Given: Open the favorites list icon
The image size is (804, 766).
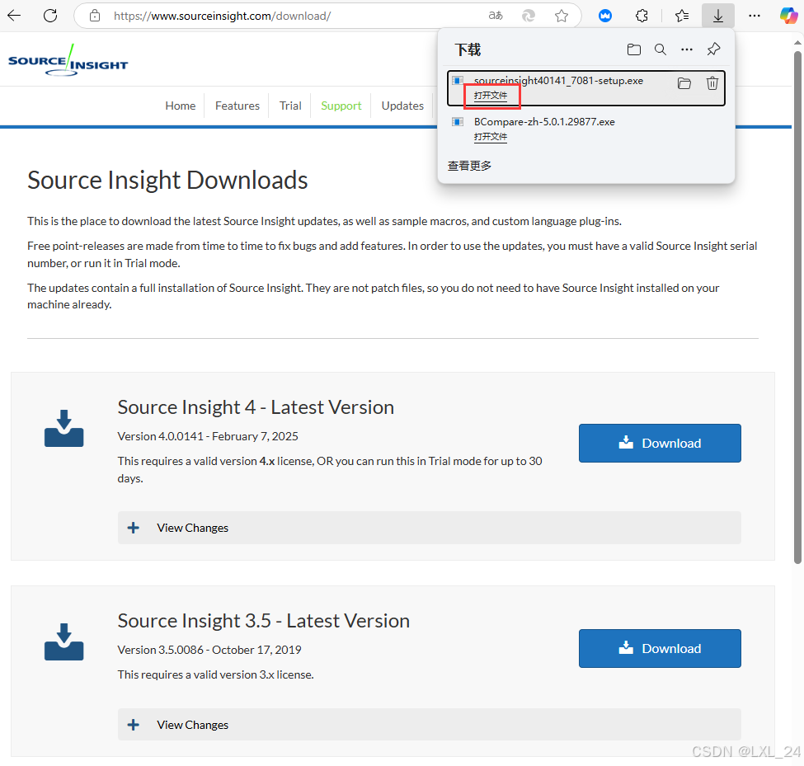Looking at the screenshot, I should [x=681, y=16].
